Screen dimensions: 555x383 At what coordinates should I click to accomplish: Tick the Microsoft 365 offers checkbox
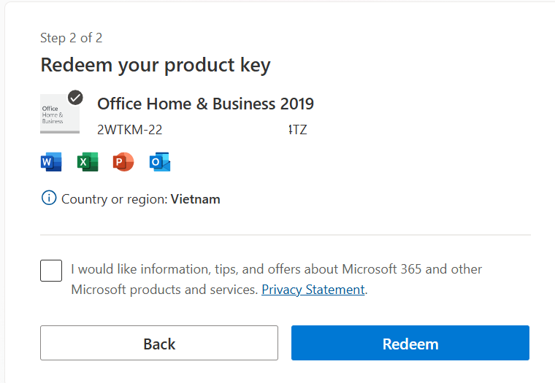[51, 271]
